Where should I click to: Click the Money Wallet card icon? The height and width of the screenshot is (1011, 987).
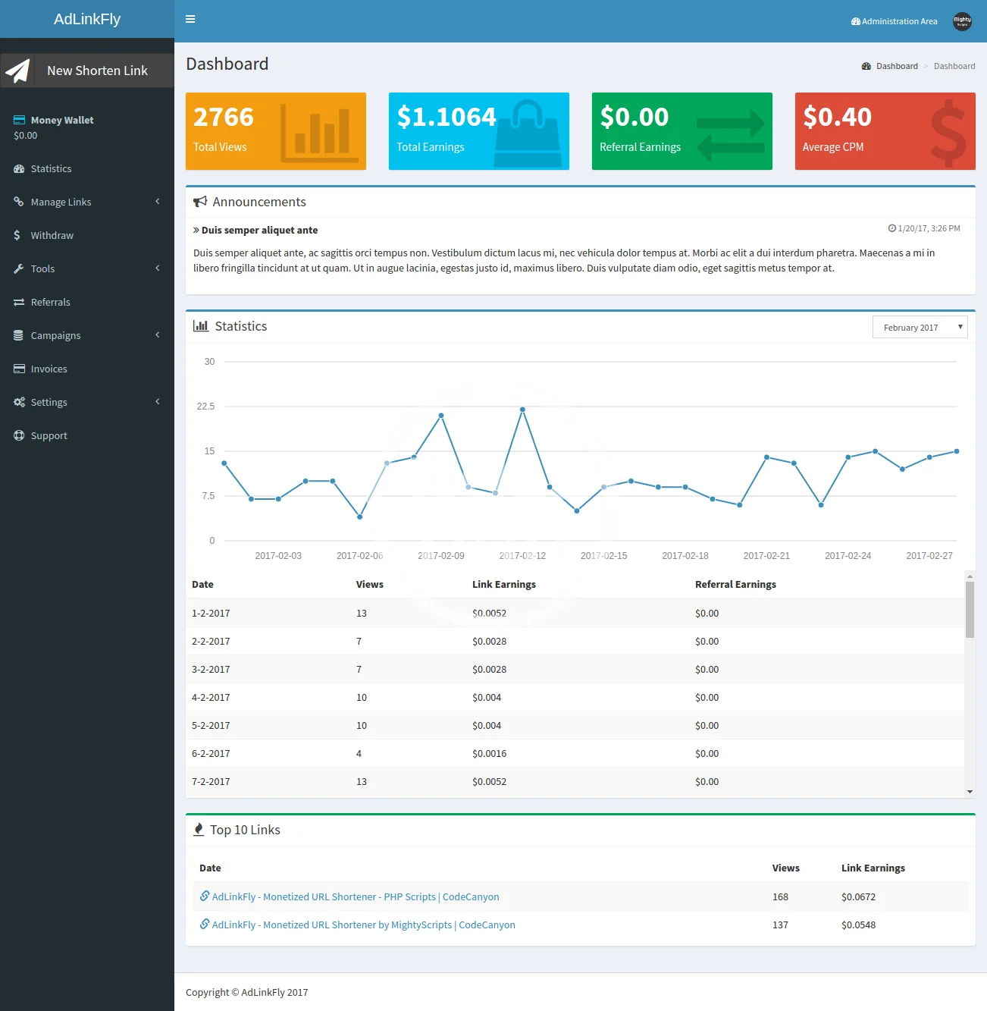(19, 120)
